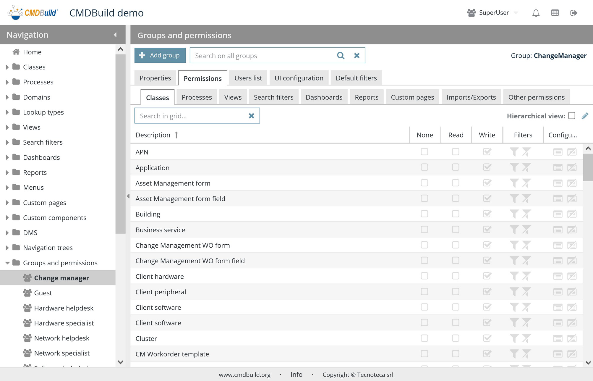The image size is (593, 381).
Task: Click the notifications bell icon
Action: pyautogui.click(x=536, y=13)
